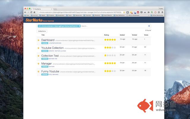Sort the list by the Visits column
The image size is (190, 119).
pyautogui.click(x=146, y=35)
